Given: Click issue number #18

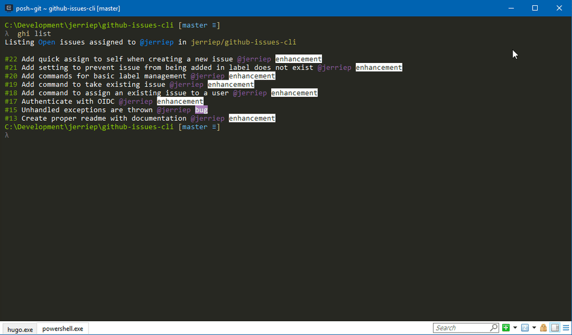Looking at the screenshot, I should coord(11,93).
